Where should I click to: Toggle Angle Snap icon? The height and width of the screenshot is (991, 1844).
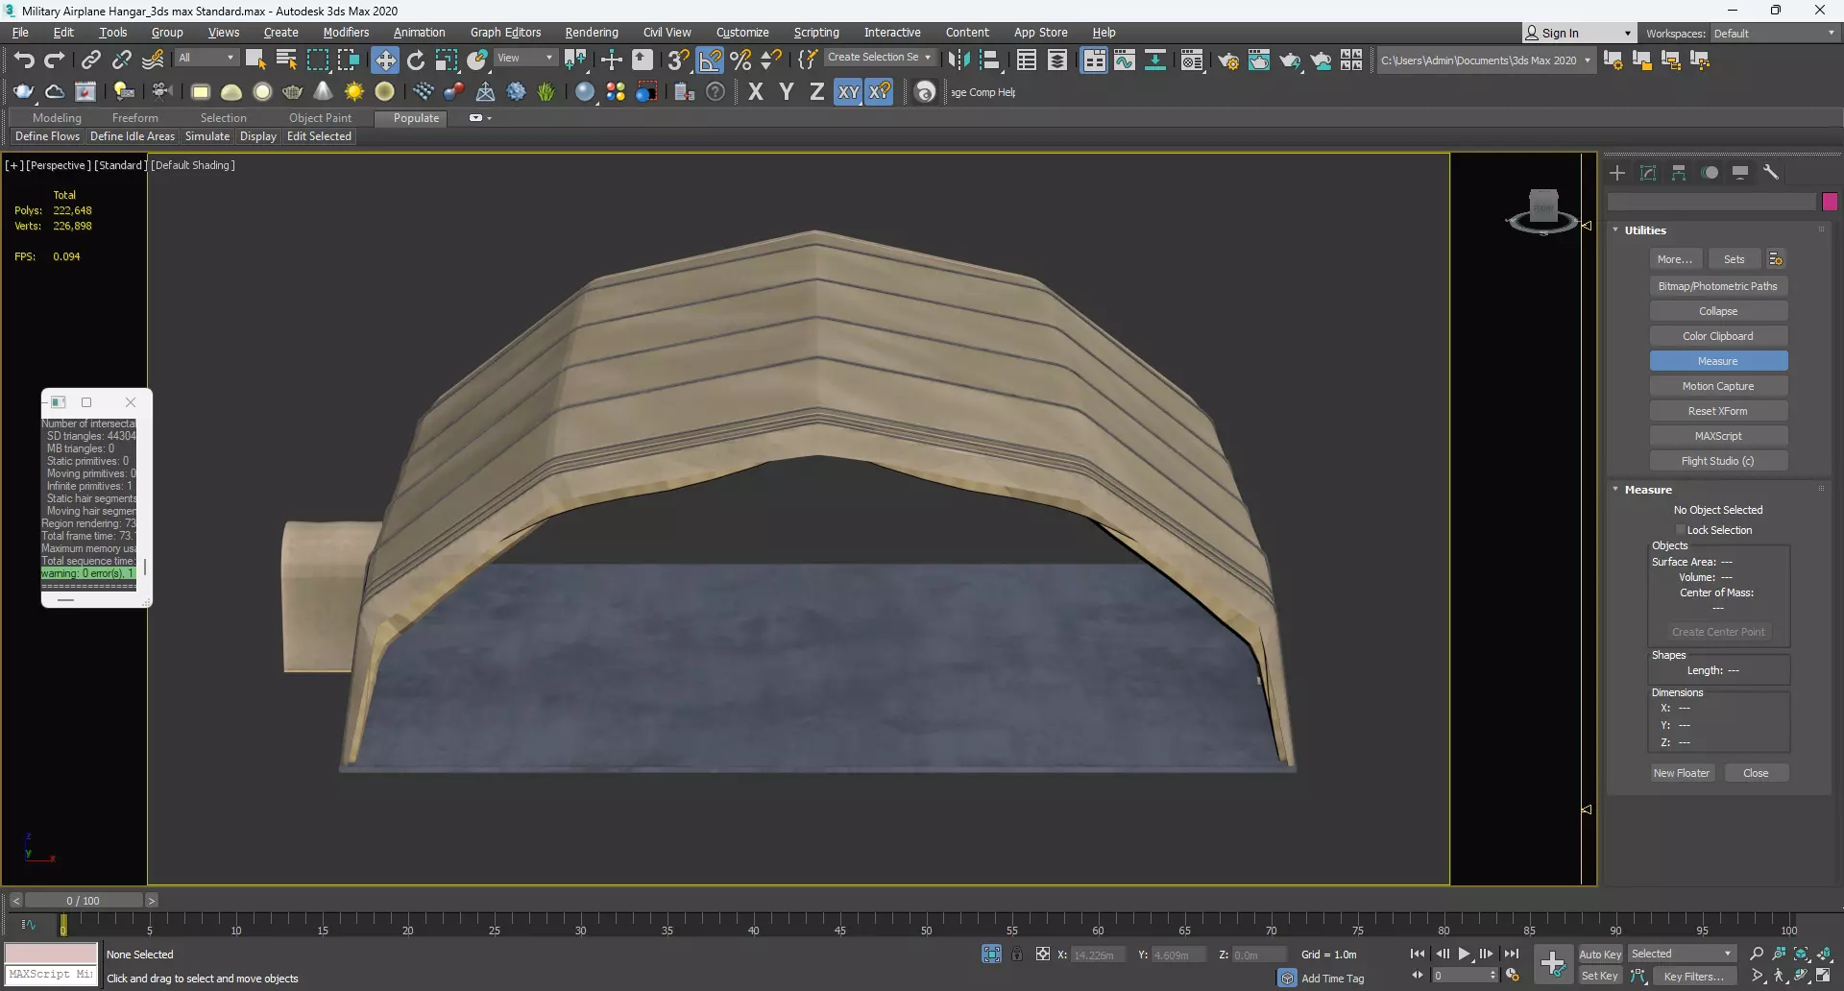(x=710, y=60)
